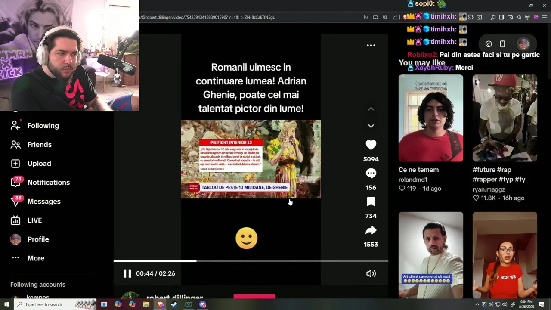
Task: Open Steam from the taskbar
Action: [x=174, y=304]
